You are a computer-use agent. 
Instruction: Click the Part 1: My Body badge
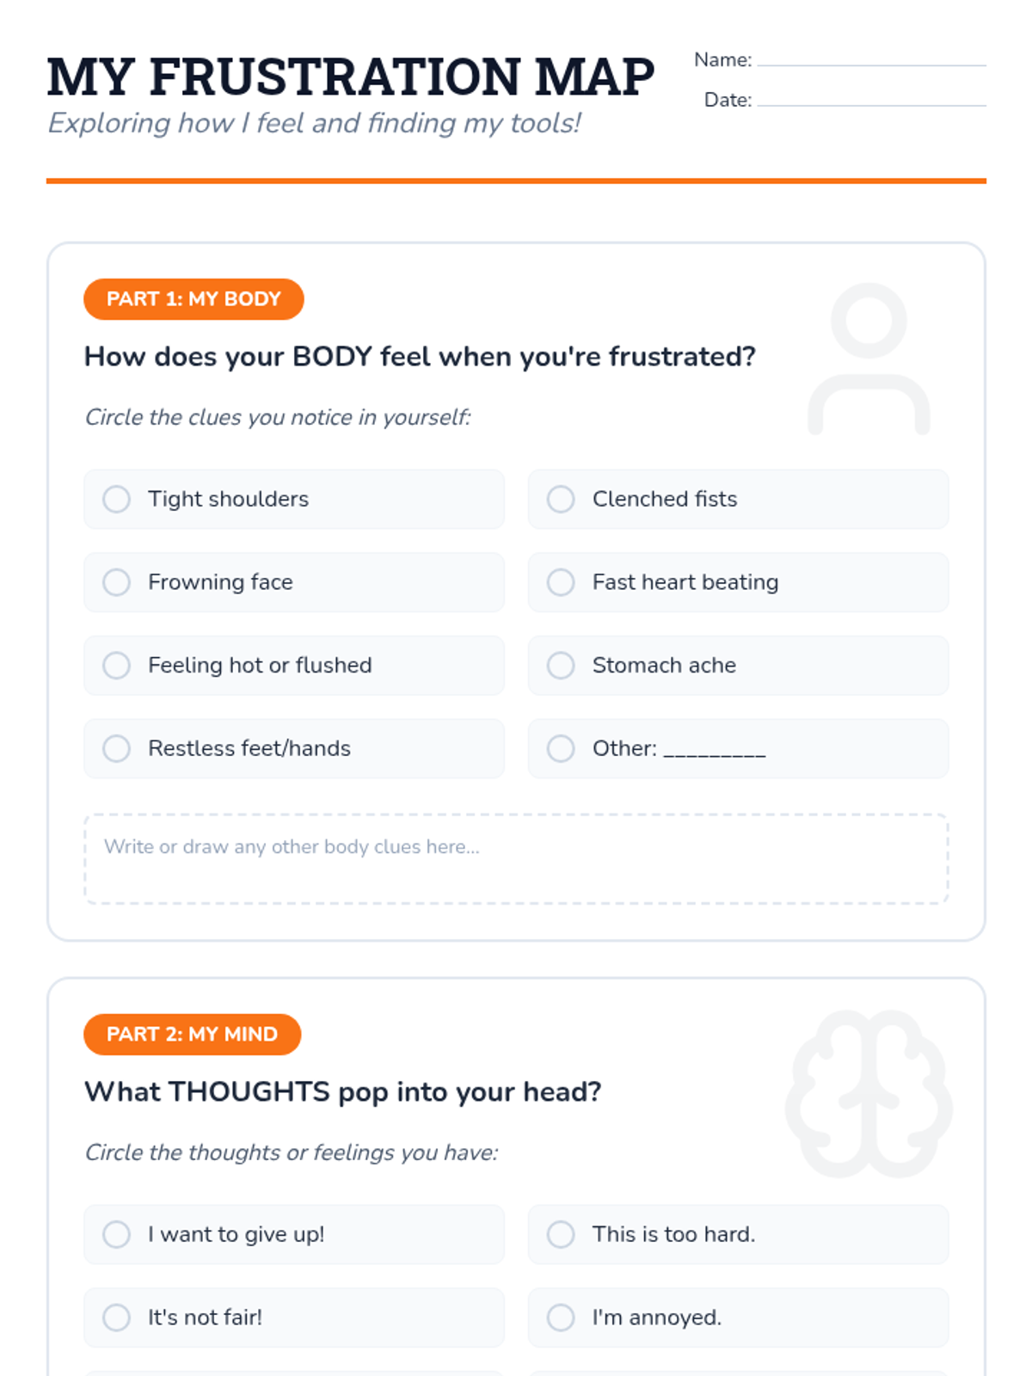[193, 299]
